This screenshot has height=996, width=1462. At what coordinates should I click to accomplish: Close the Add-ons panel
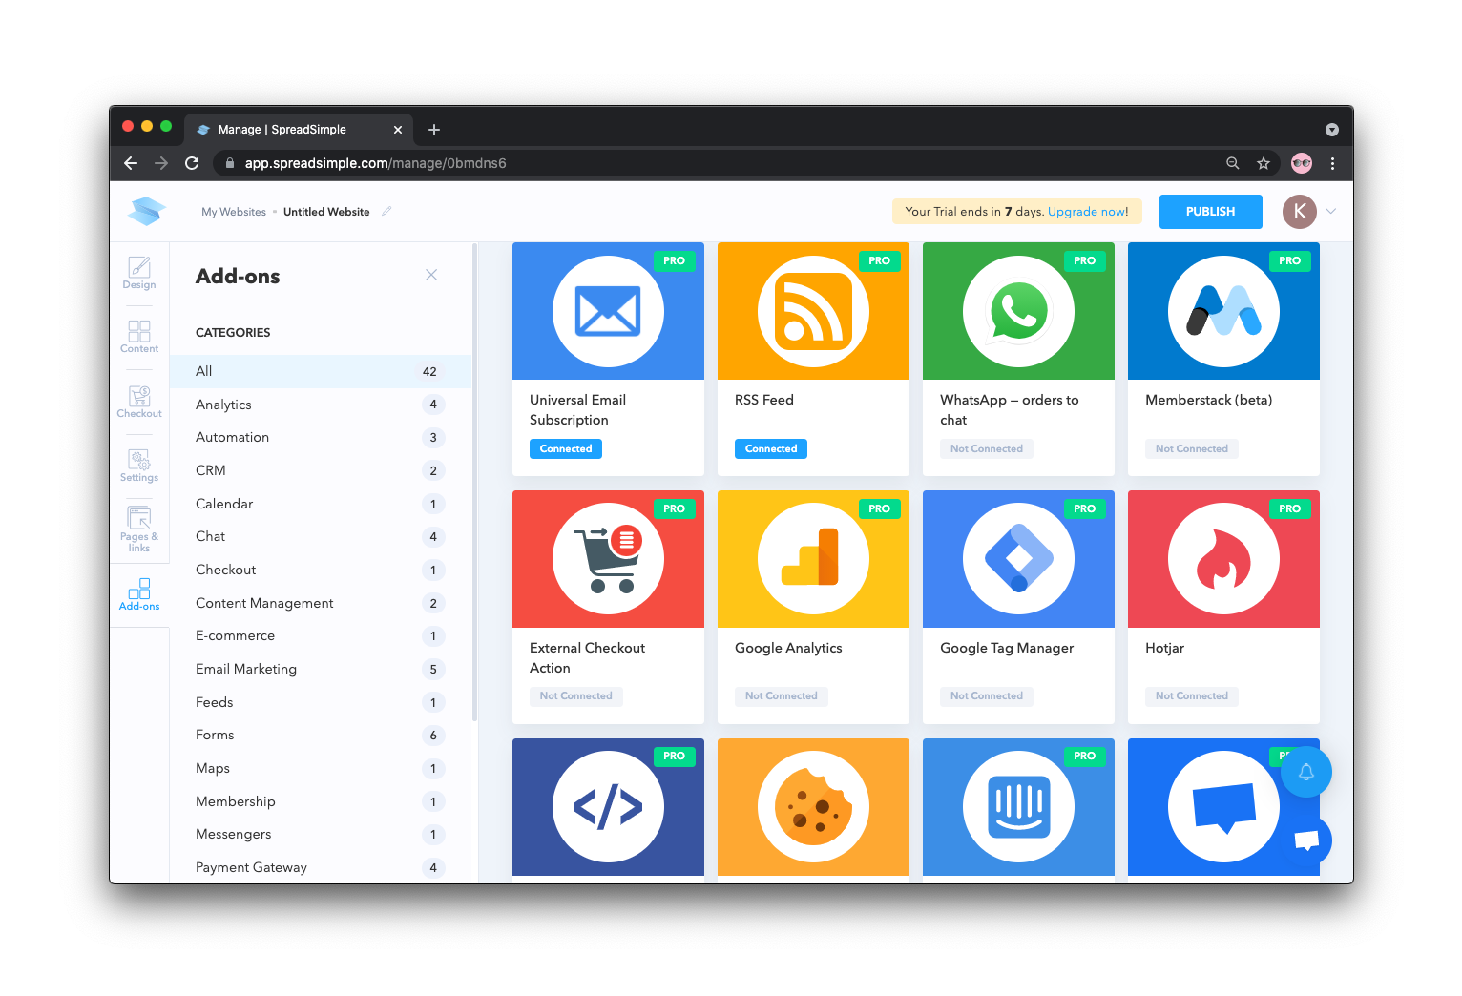coord(431,275)
